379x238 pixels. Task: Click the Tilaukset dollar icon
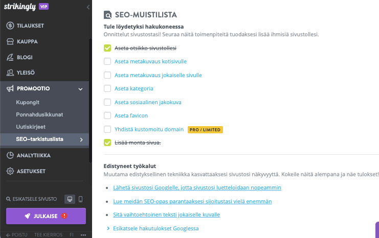pyautogui.click(x=10, y=26)
